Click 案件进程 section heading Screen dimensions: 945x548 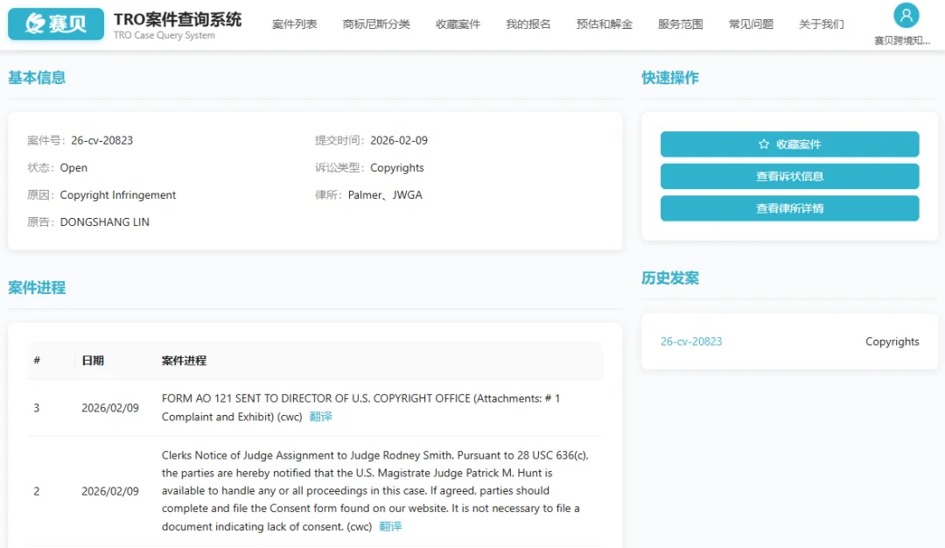point(37,287)
